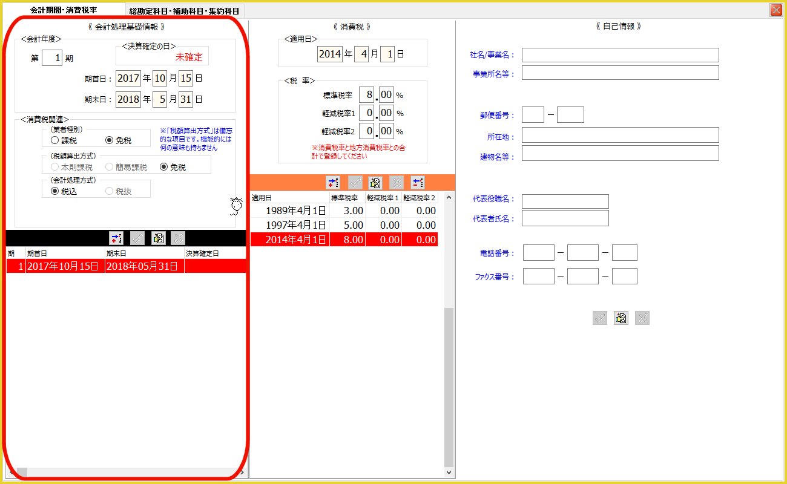
Task: Click the grayed checkmark icon under 自己情報
Action: [x=599, y=318]
